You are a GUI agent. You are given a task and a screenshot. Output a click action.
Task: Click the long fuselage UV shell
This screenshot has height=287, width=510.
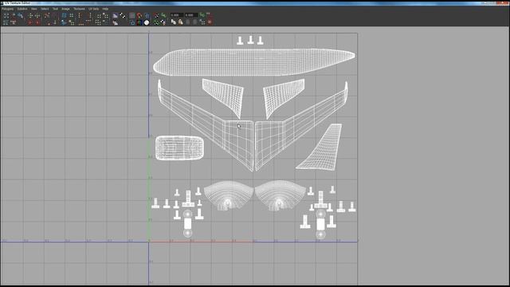tap(253, 62)
